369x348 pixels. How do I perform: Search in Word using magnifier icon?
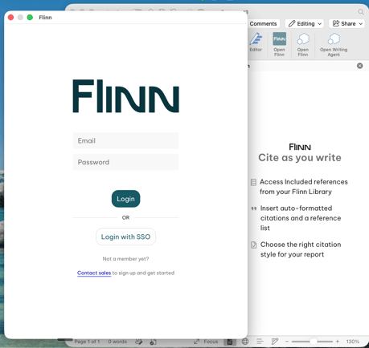pos(361,12)
